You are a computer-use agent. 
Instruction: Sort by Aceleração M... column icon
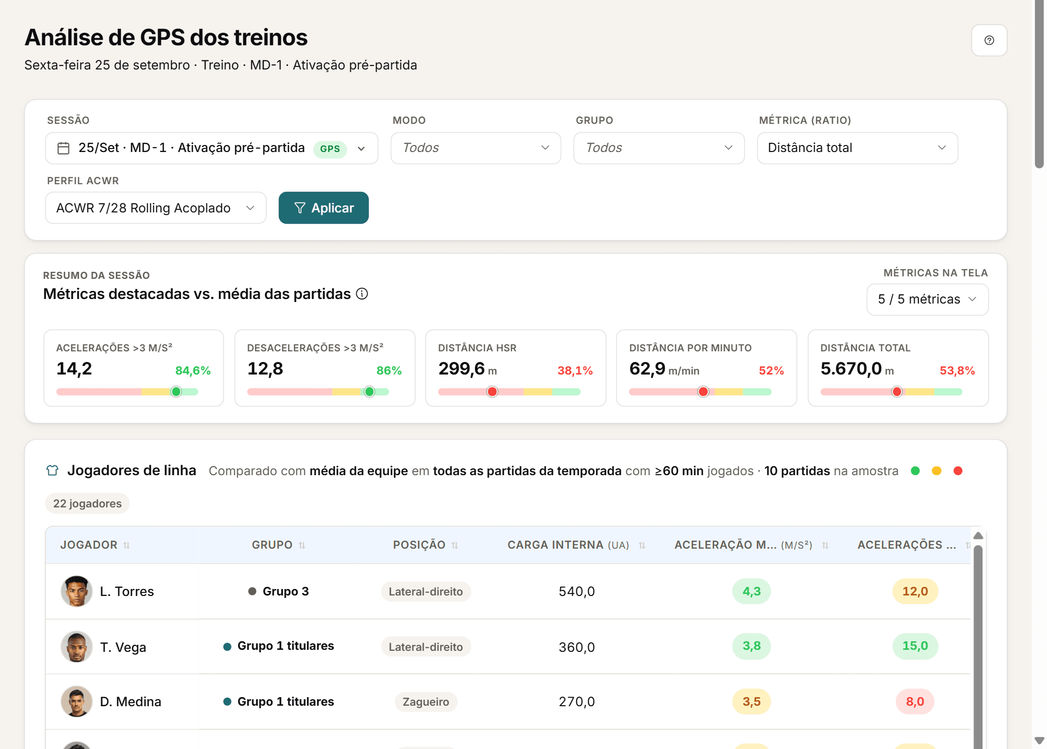(825, 545)
